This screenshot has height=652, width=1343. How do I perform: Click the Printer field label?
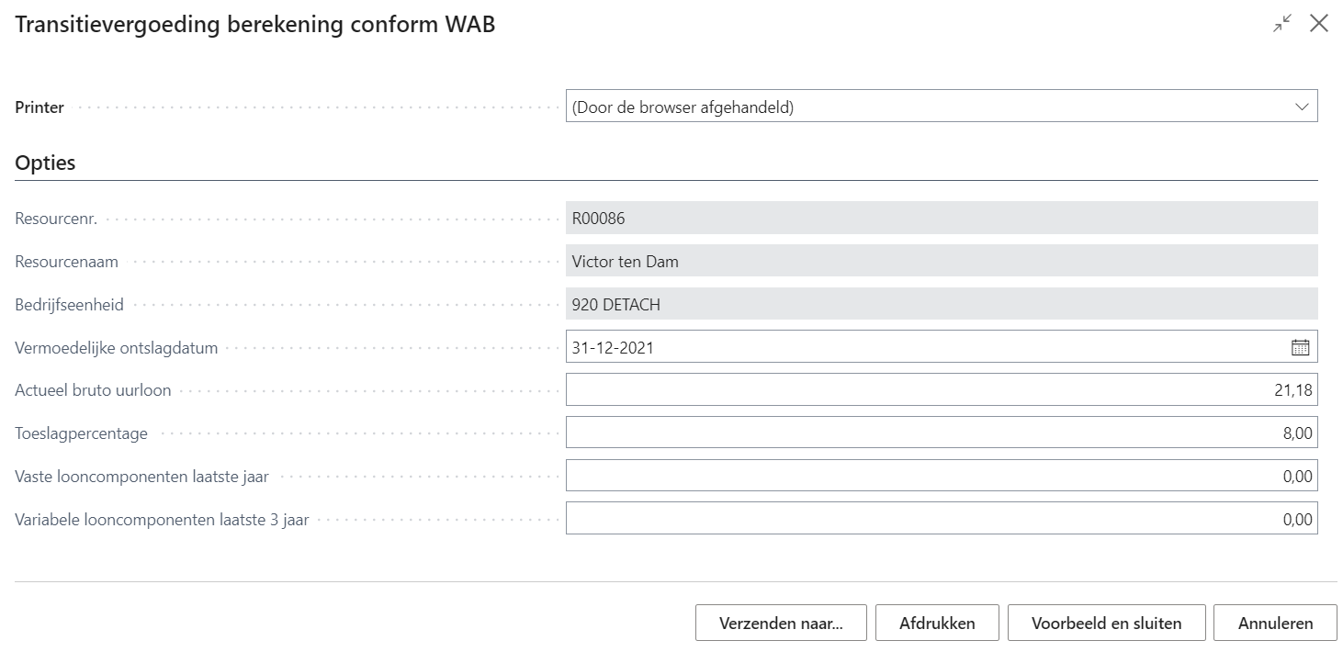tap(39, 107)
